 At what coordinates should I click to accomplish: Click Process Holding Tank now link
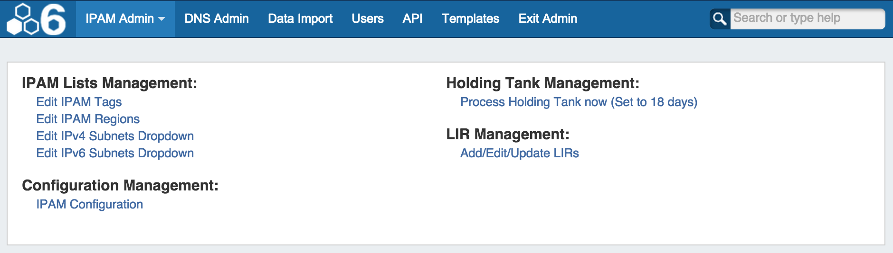[579, 102]
